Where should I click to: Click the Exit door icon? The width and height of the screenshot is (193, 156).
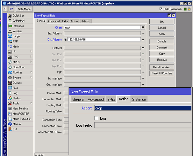pos(10,129)
